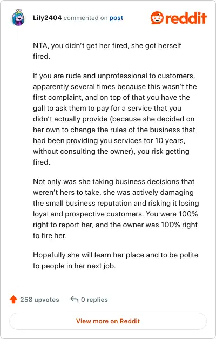Open the blue "post" link
Screen dimensions: 216x339
point(116,18)
